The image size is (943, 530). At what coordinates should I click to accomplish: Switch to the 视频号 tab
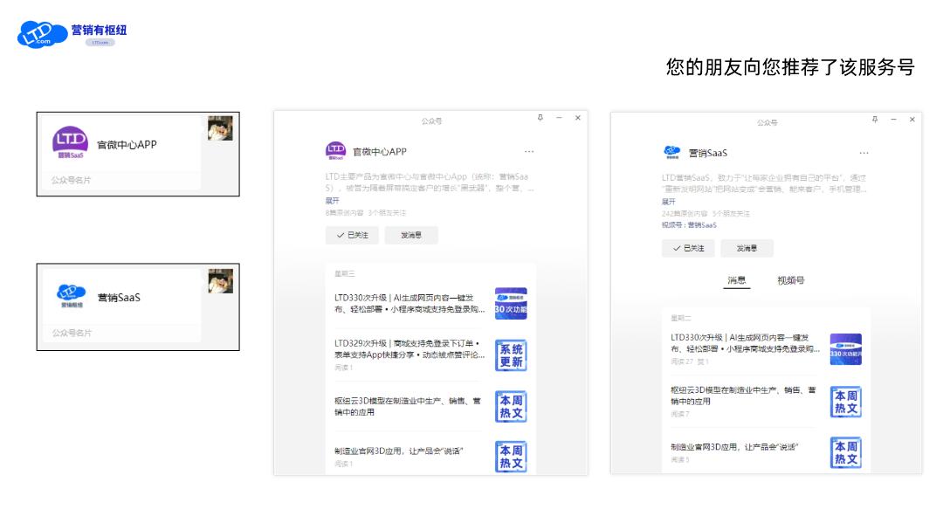pyautogui.click(x=791, y=280)
